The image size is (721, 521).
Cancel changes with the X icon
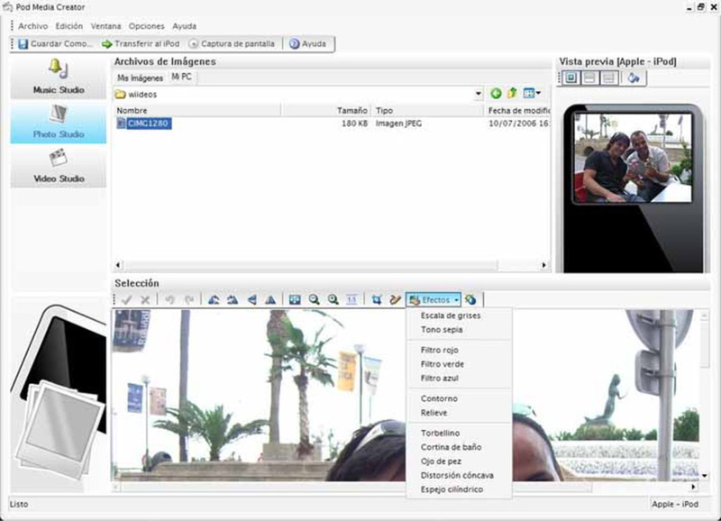click(x=145, y=300)
